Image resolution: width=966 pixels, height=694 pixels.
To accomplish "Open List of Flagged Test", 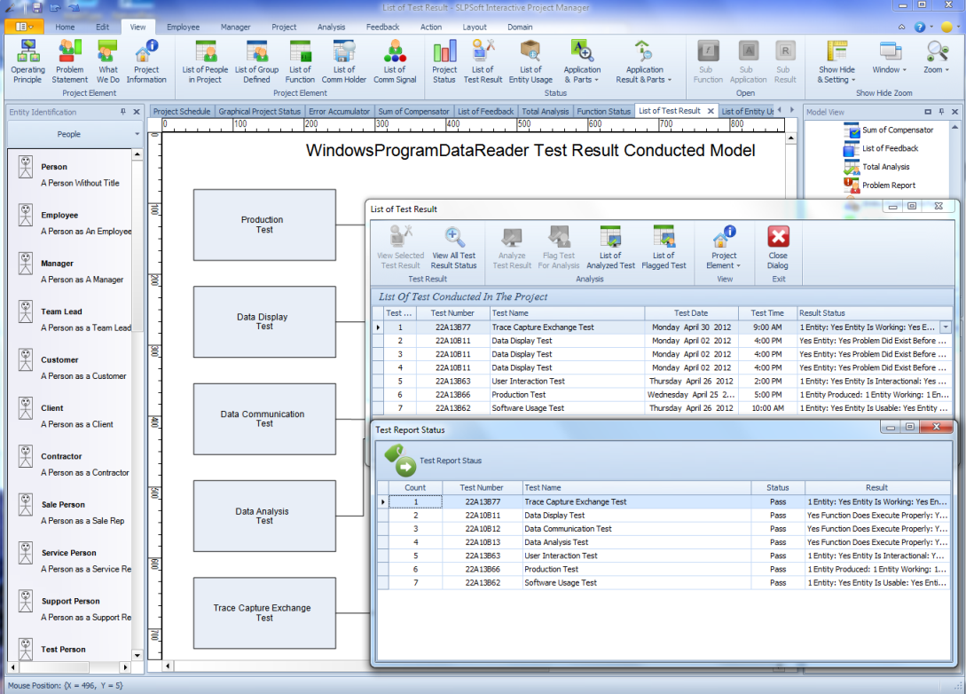I will [664, 247].
